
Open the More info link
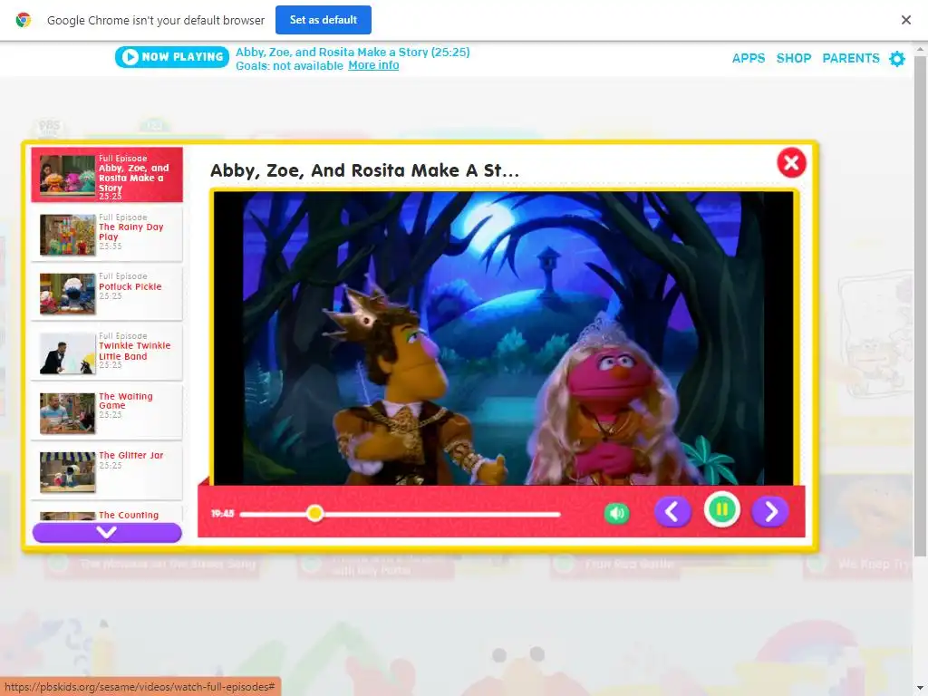(x=373, y=65)
